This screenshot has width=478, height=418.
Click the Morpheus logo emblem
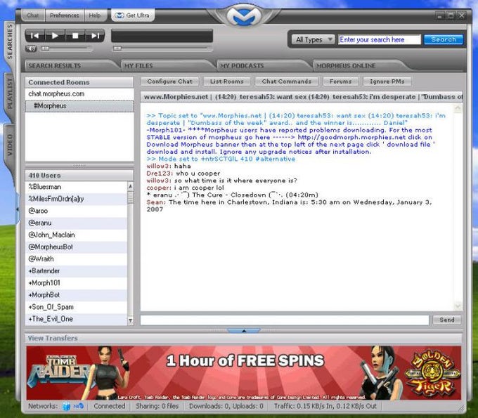tap(244, 16)
